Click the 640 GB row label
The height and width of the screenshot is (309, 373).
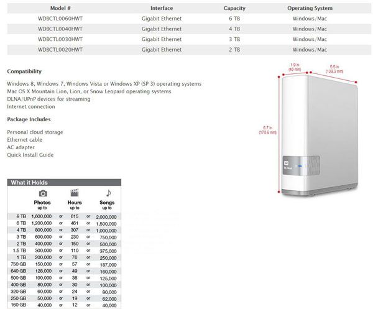point(19,271)
